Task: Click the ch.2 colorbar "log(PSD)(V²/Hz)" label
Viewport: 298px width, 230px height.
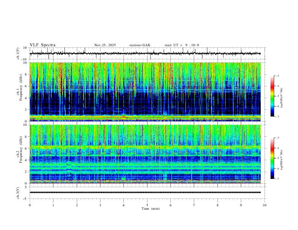Action: pyautogui.click(x=281, y=160)
